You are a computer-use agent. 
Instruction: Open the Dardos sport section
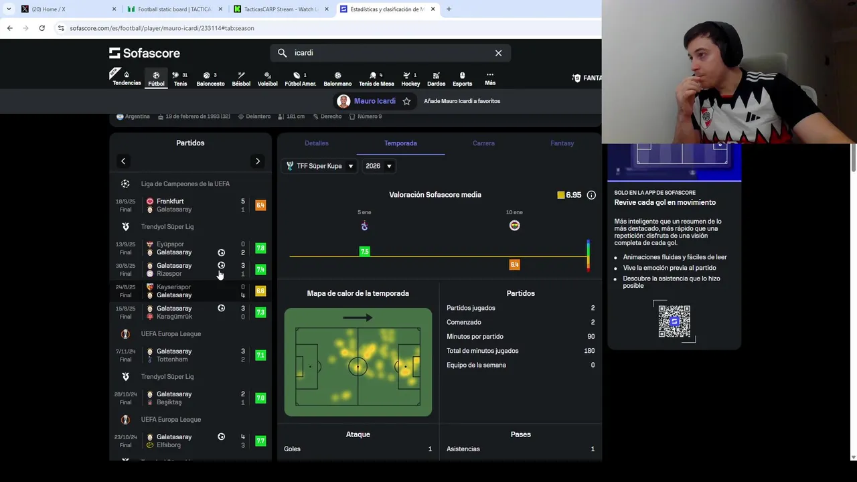click(x=436, y=78)
